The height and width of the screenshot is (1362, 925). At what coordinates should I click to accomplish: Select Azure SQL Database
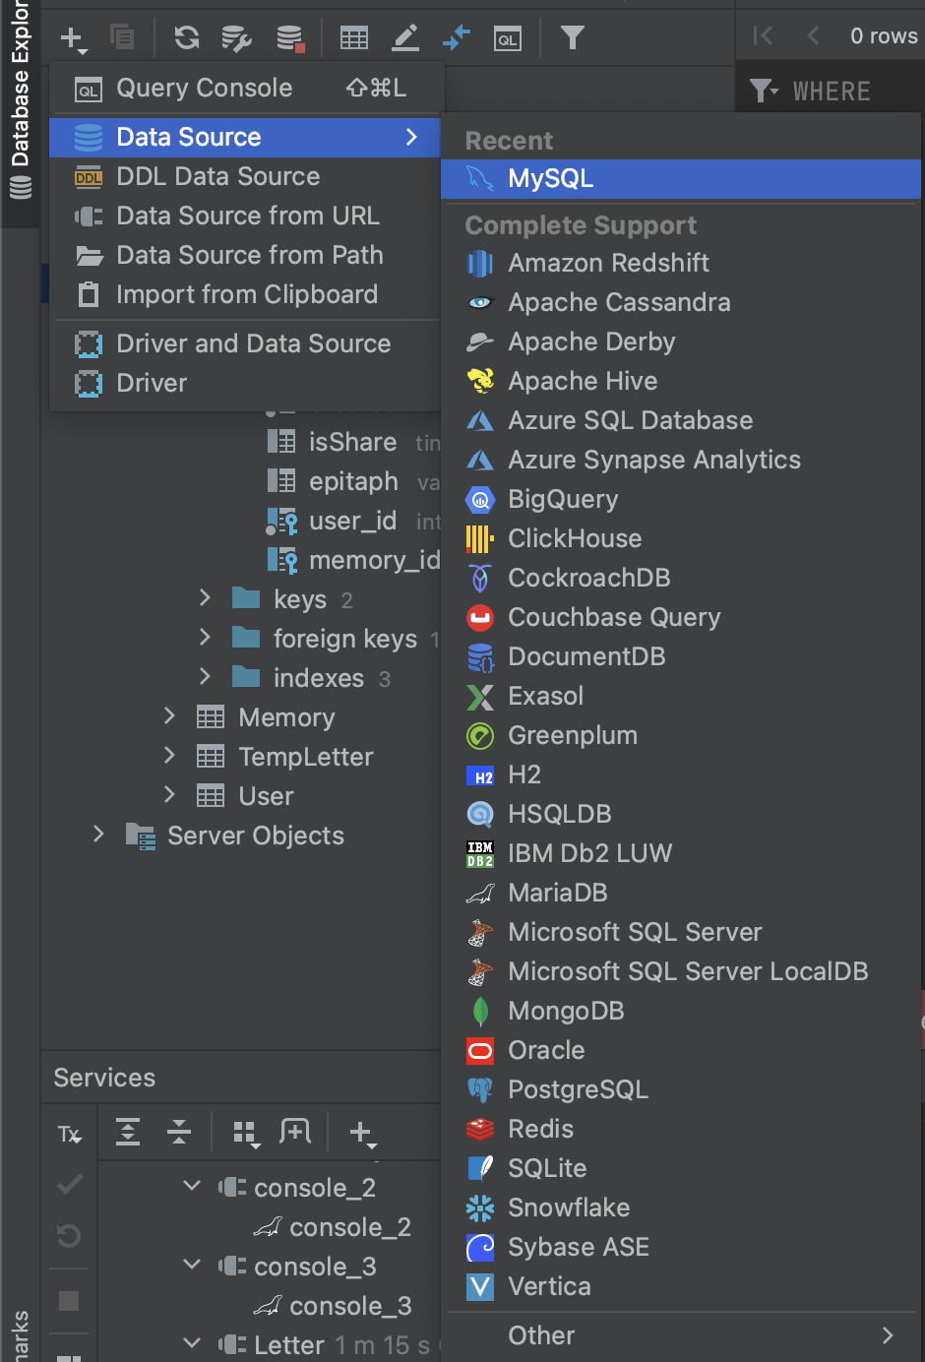pyautogui.click(x=681, y=420)
